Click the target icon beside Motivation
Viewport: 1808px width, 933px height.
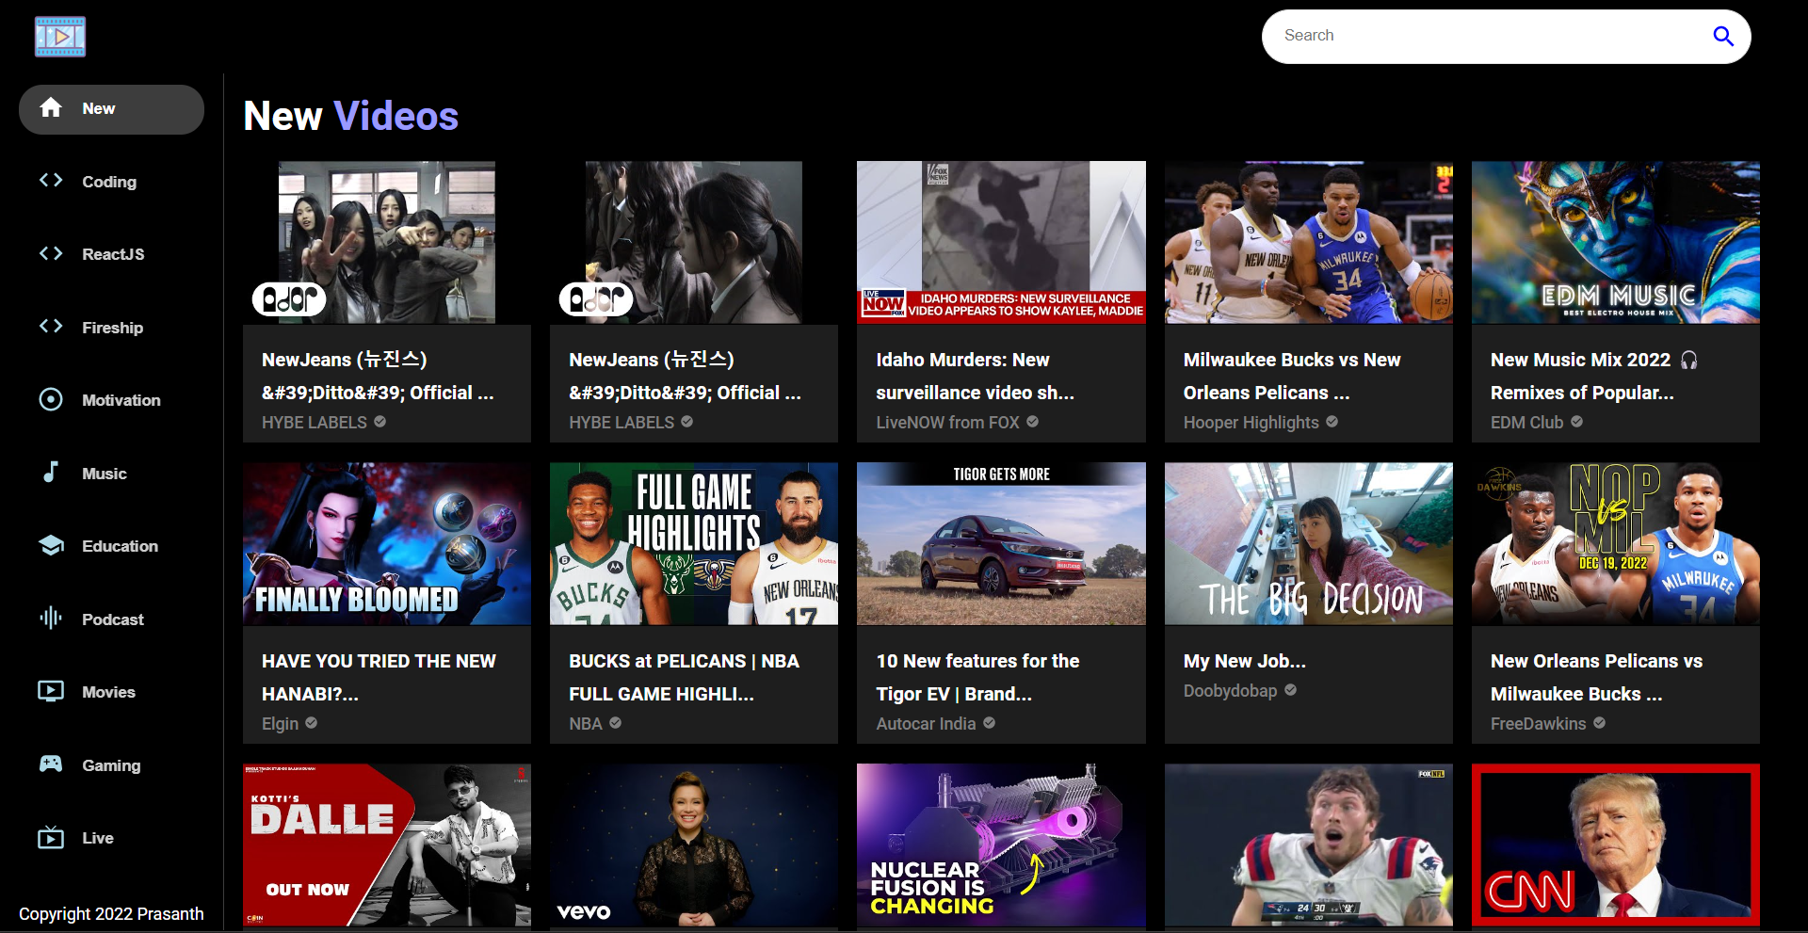[51, 399]
